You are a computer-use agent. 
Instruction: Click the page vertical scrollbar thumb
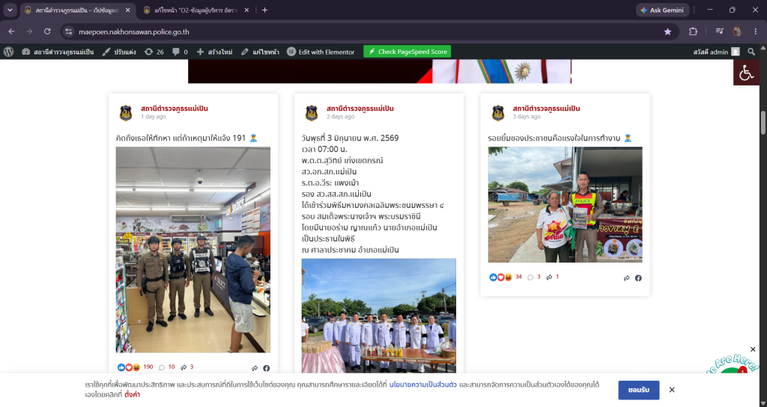(x=763, y=122)
